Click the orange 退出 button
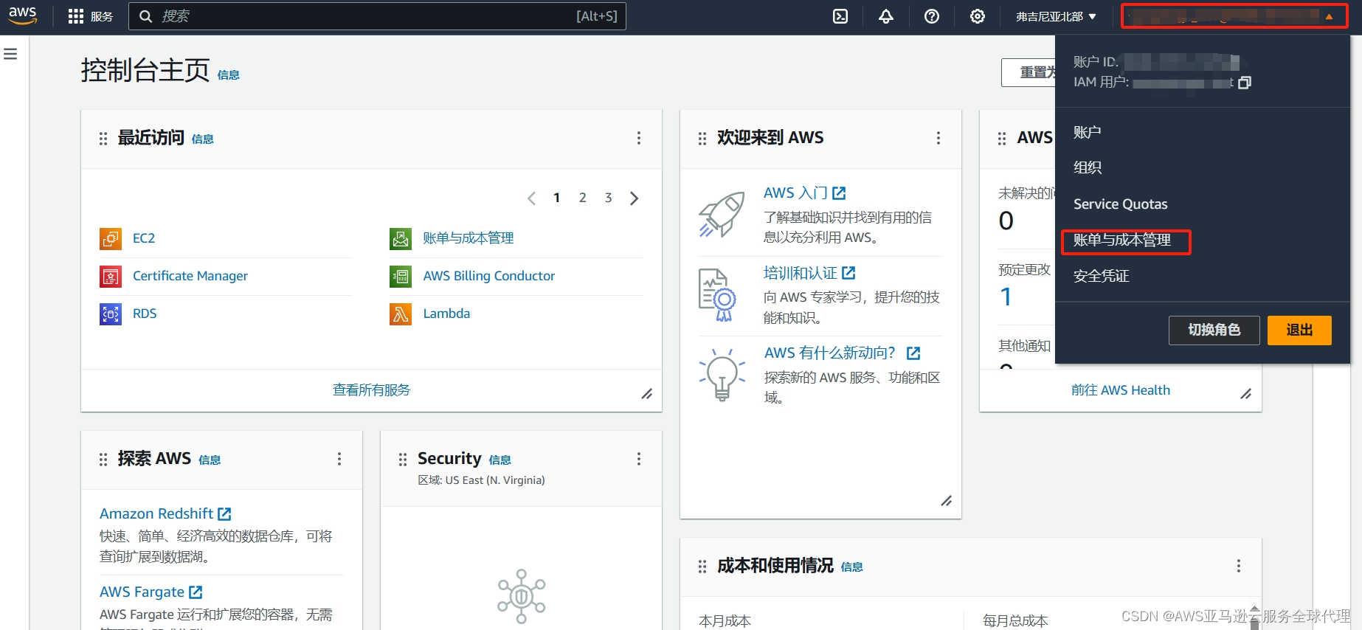 (x=1299, y=330)
